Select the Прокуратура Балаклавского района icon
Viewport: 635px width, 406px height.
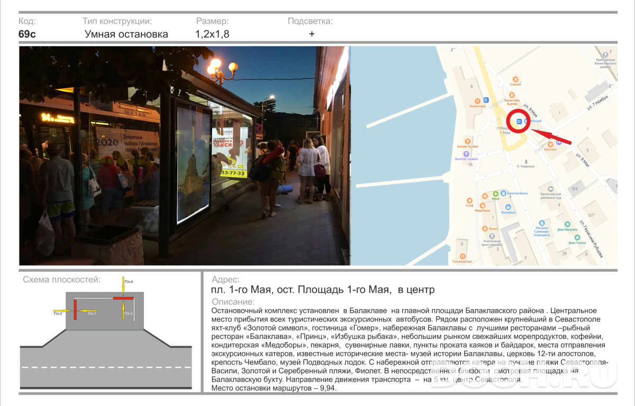pyautogui.click(x=605, y=54)
